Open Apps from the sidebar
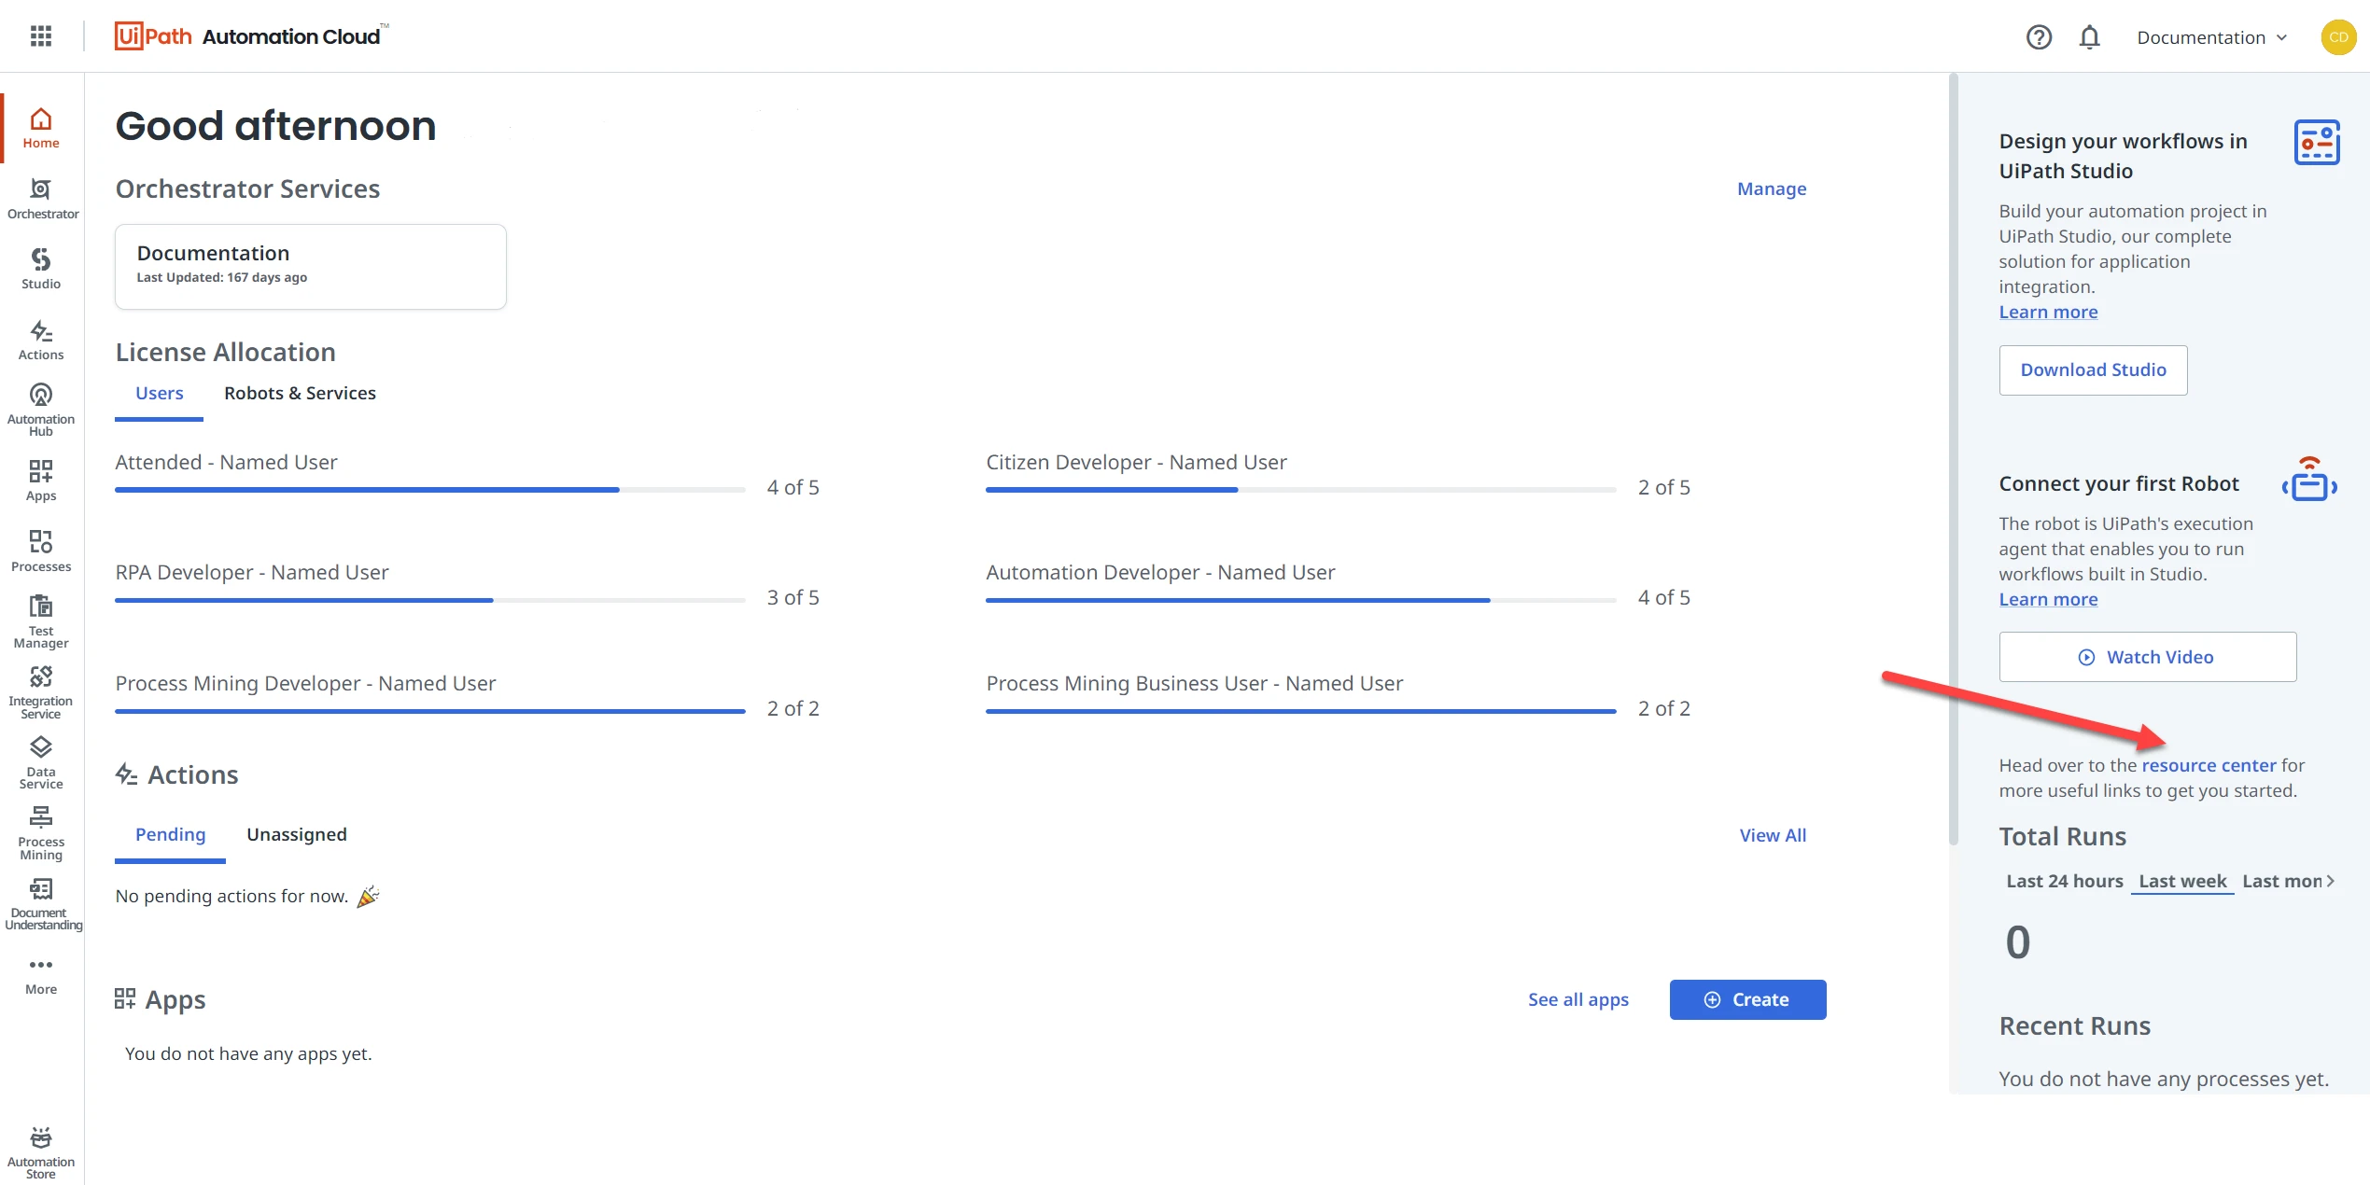 pos(41,481)
